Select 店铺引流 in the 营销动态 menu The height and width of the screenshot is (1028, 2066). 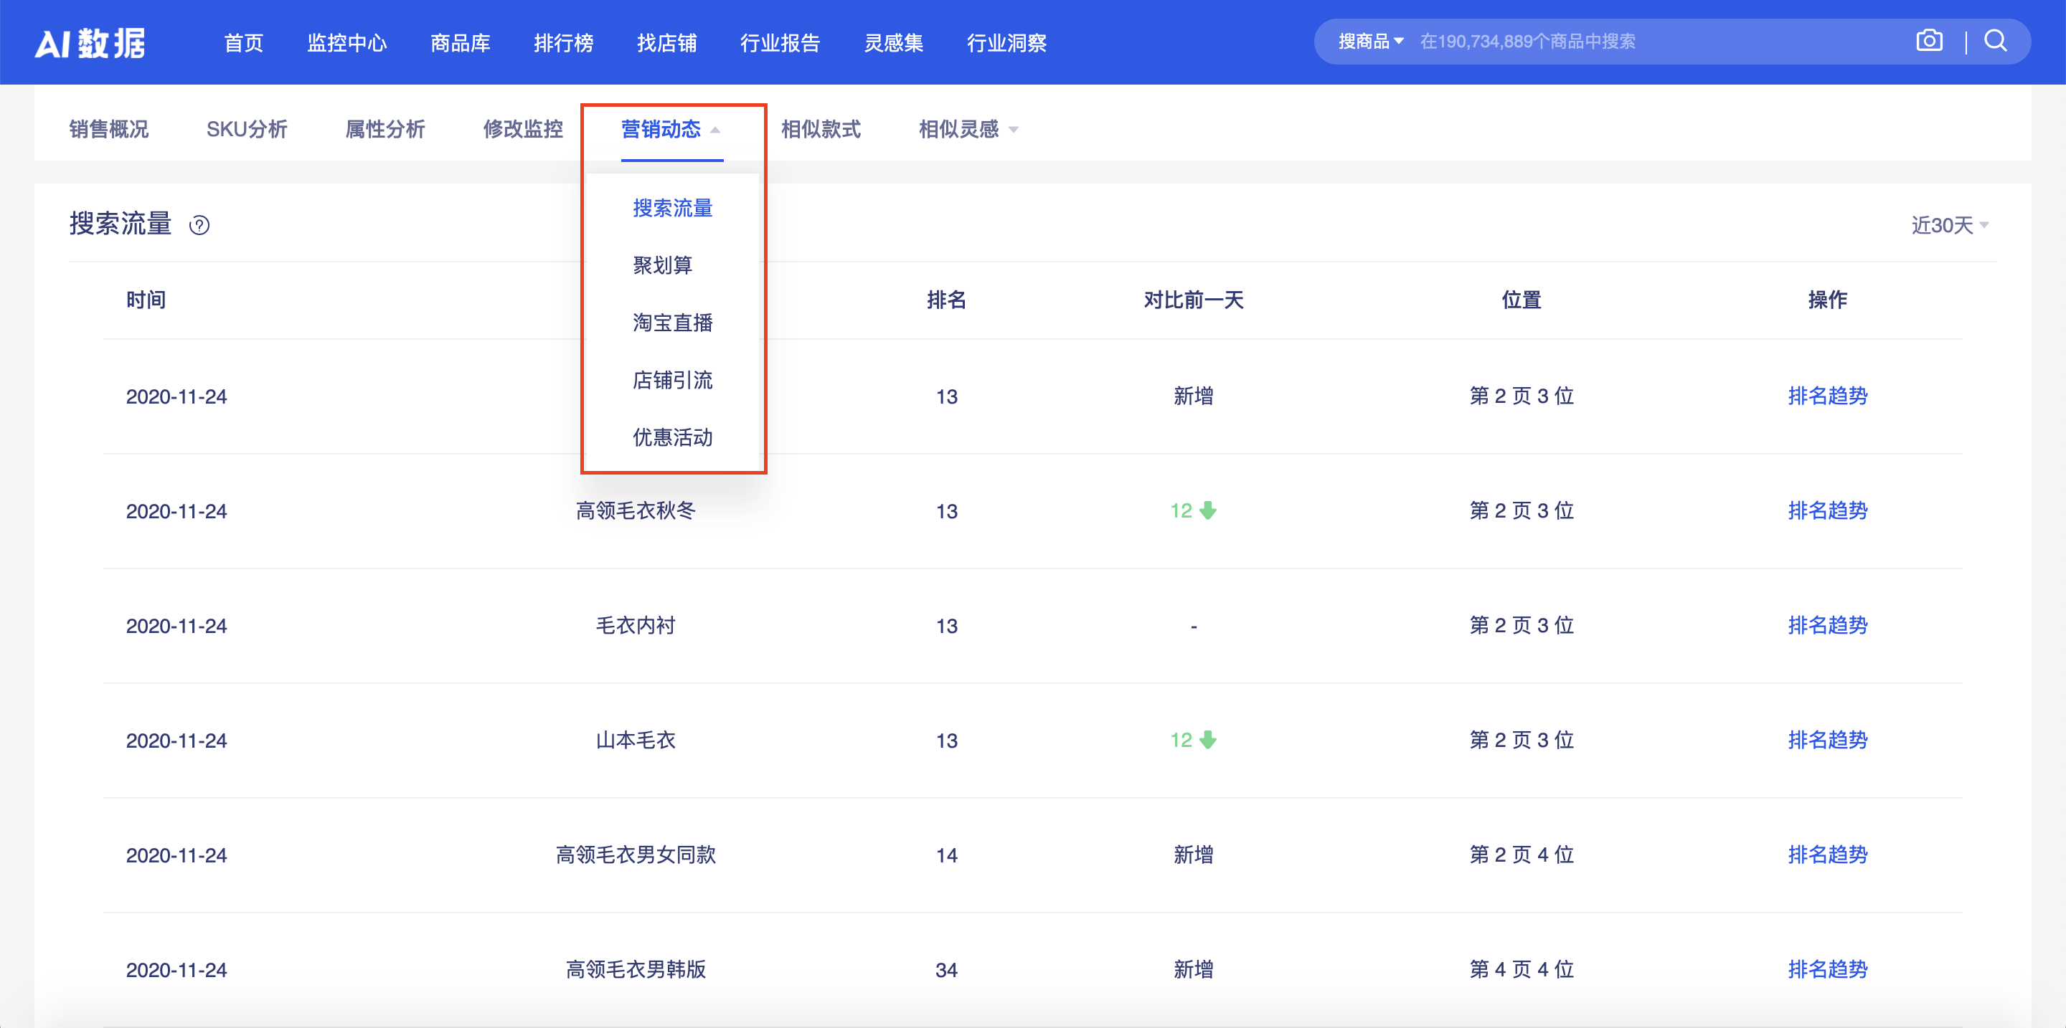(x=673, y=381)
